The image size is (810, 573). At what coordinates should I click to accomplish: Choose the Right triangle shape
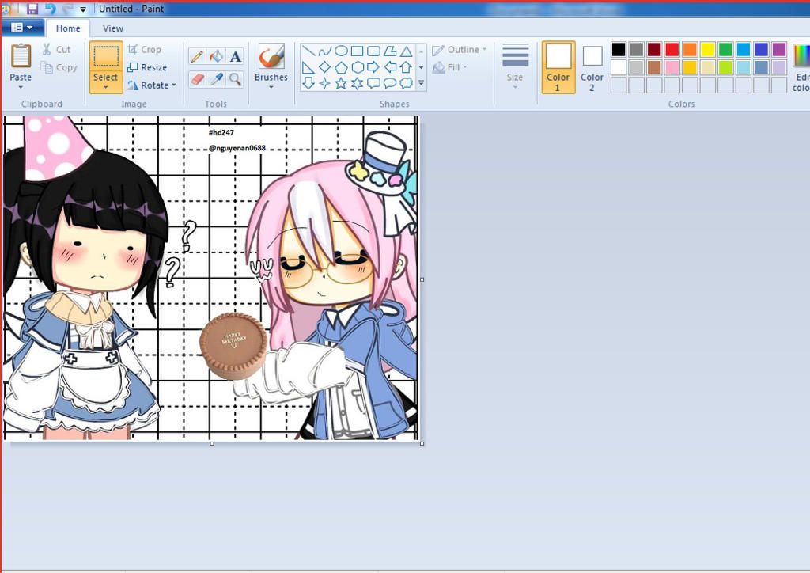point(308,67)
